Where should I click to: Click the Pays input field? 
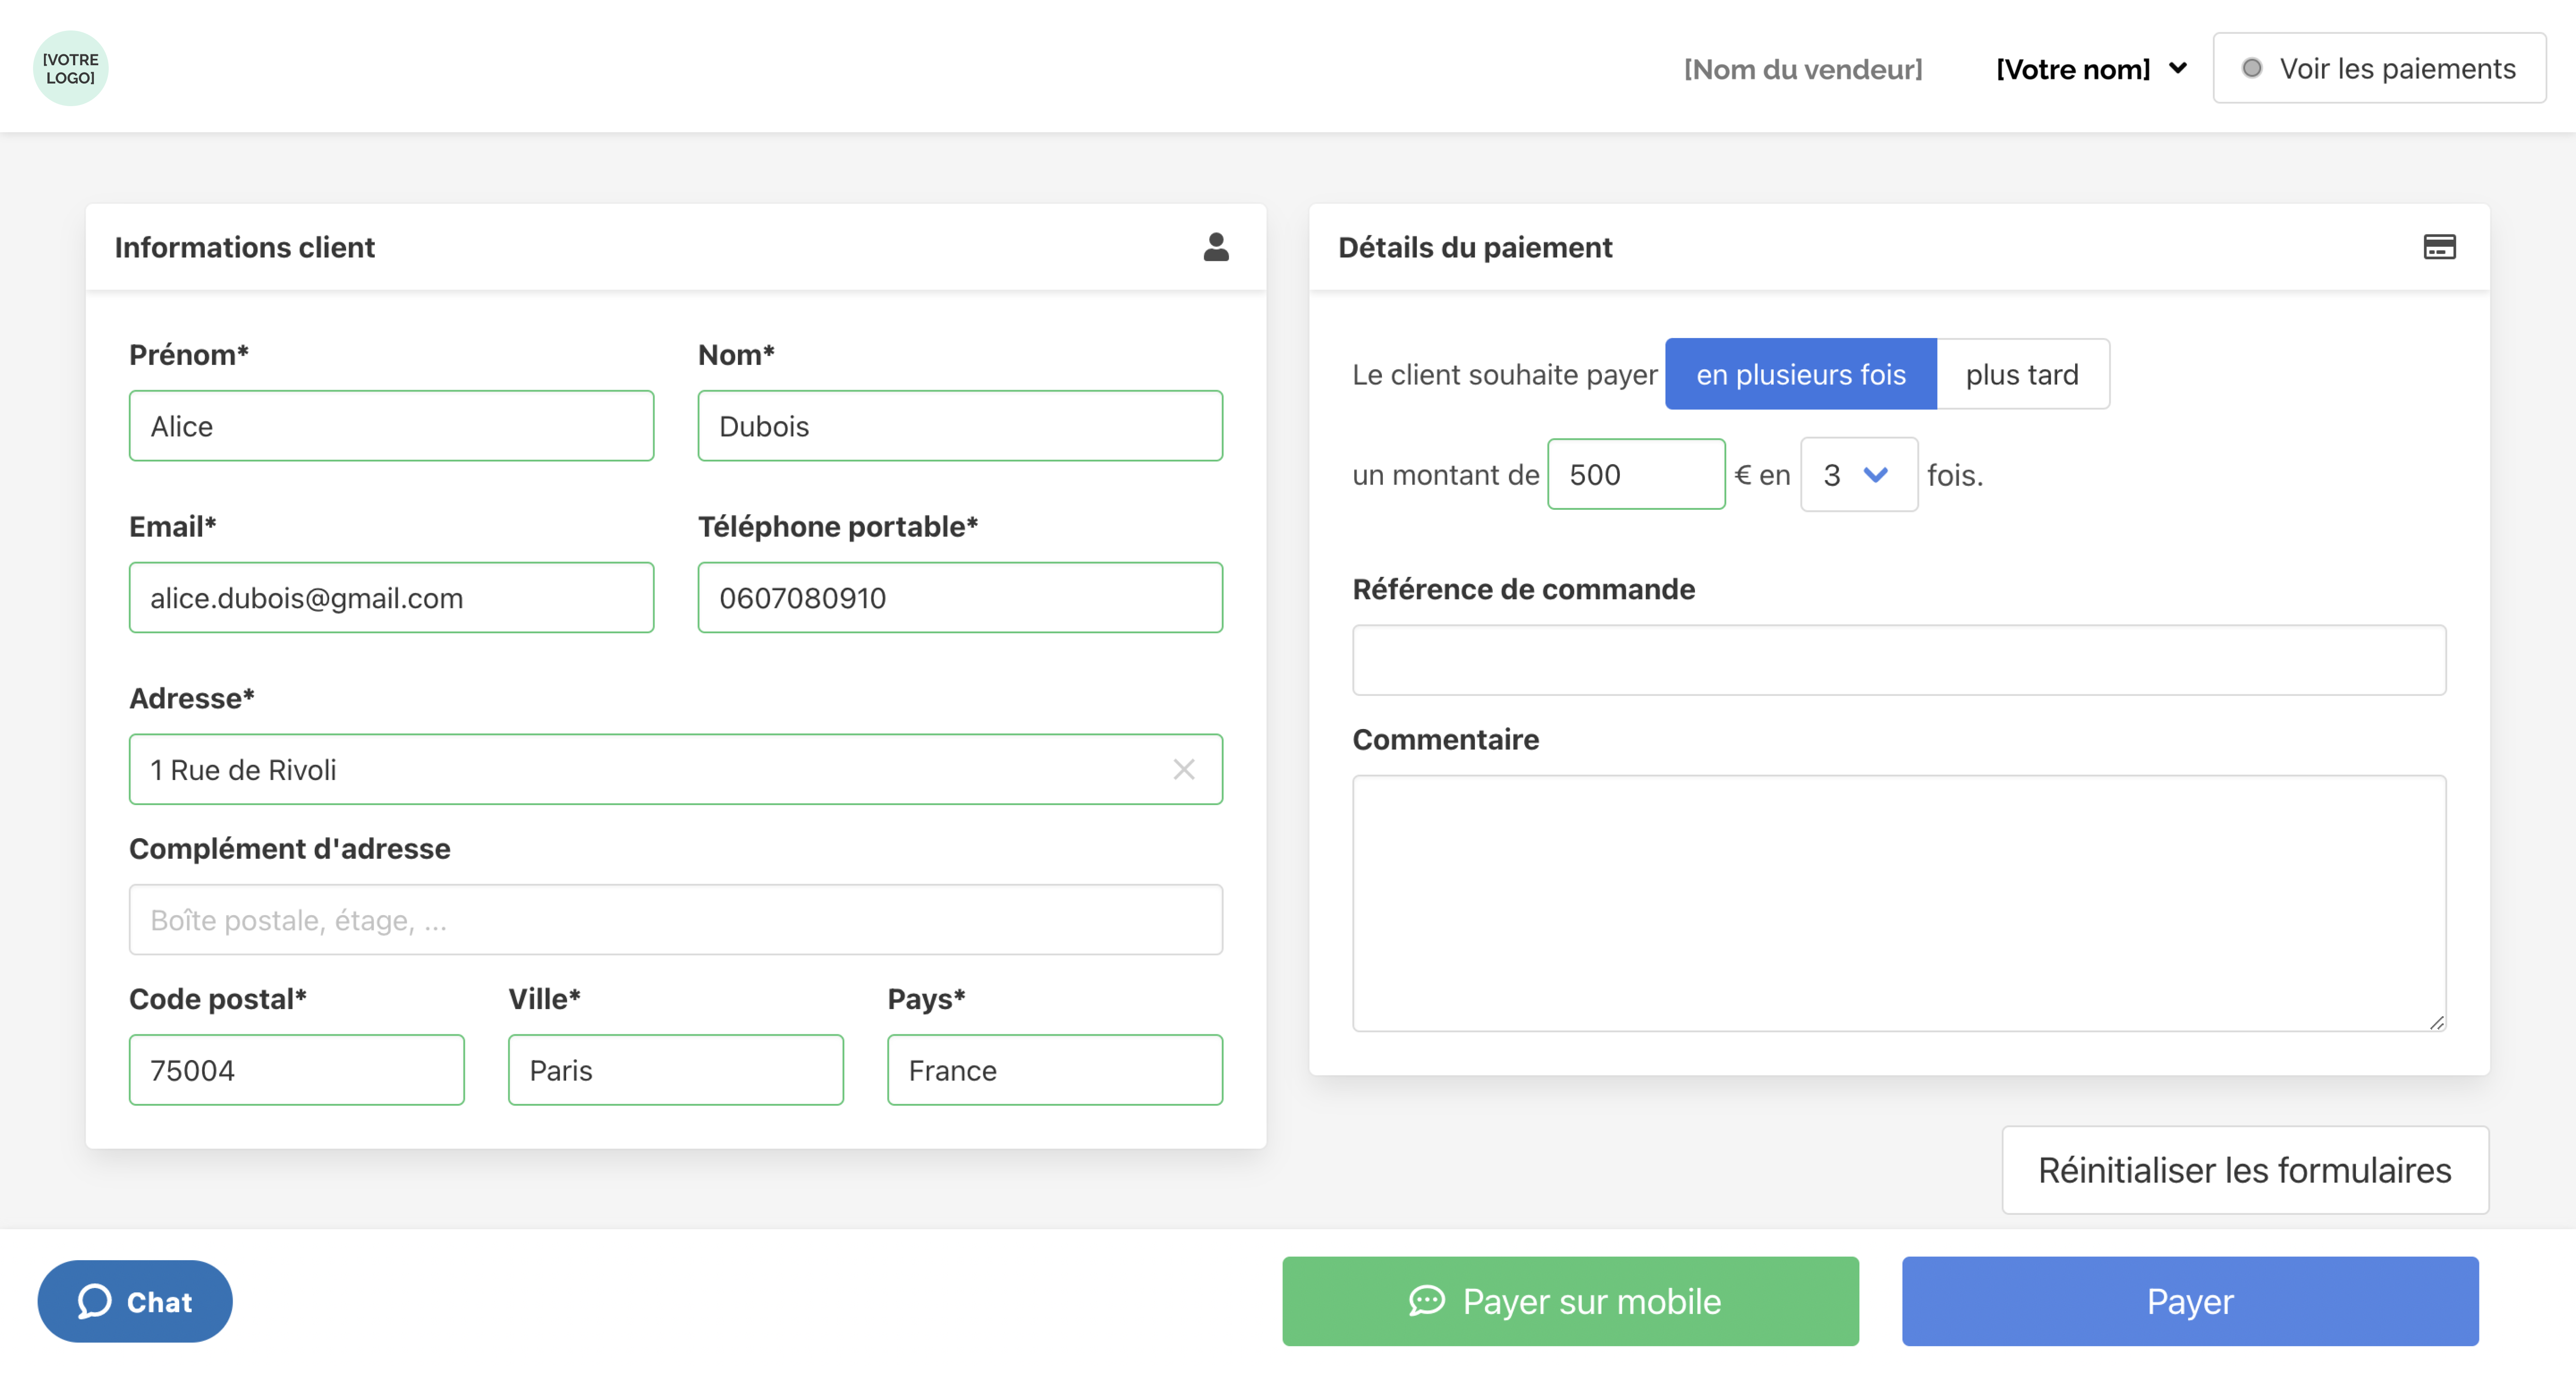(1055, 1070)
